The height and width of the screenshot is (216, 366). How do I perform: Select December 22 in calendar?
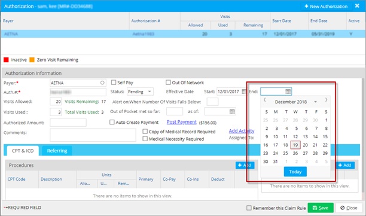[x=325, y=145]
